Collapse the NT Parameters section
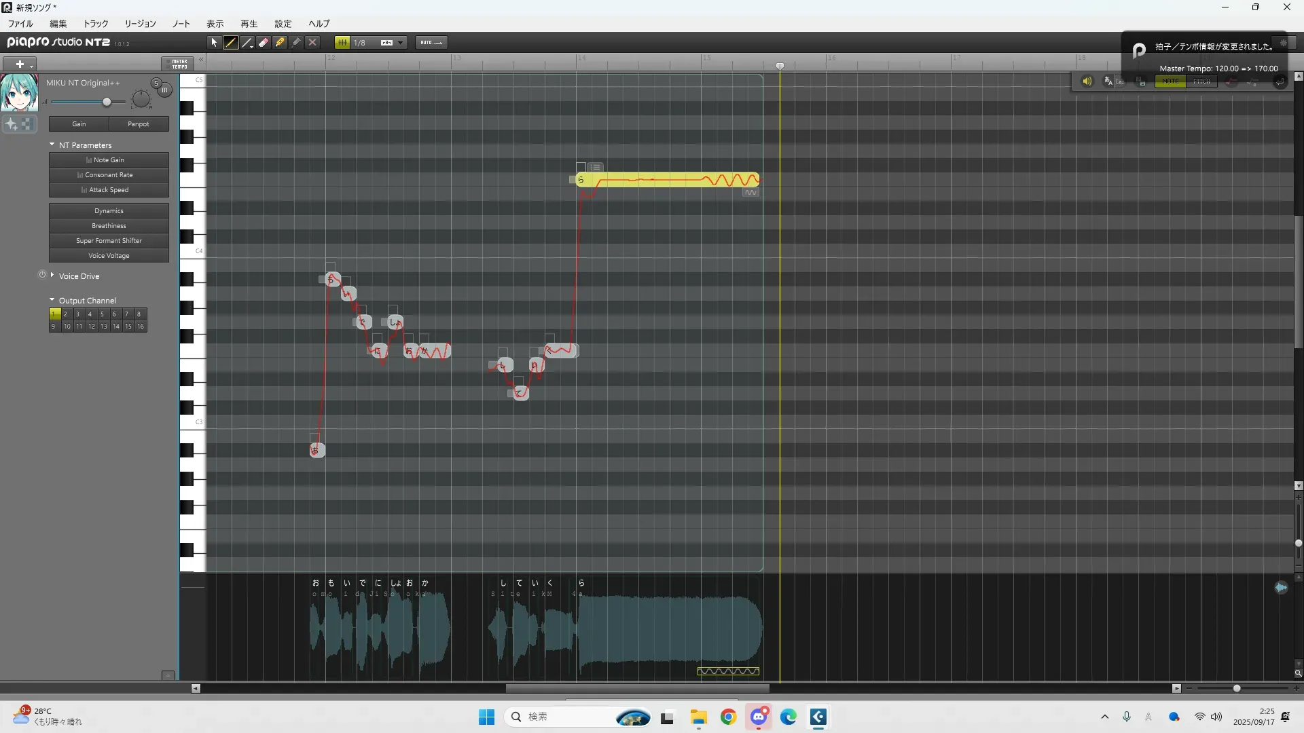The image size is (1304, 733). (52, 145)
